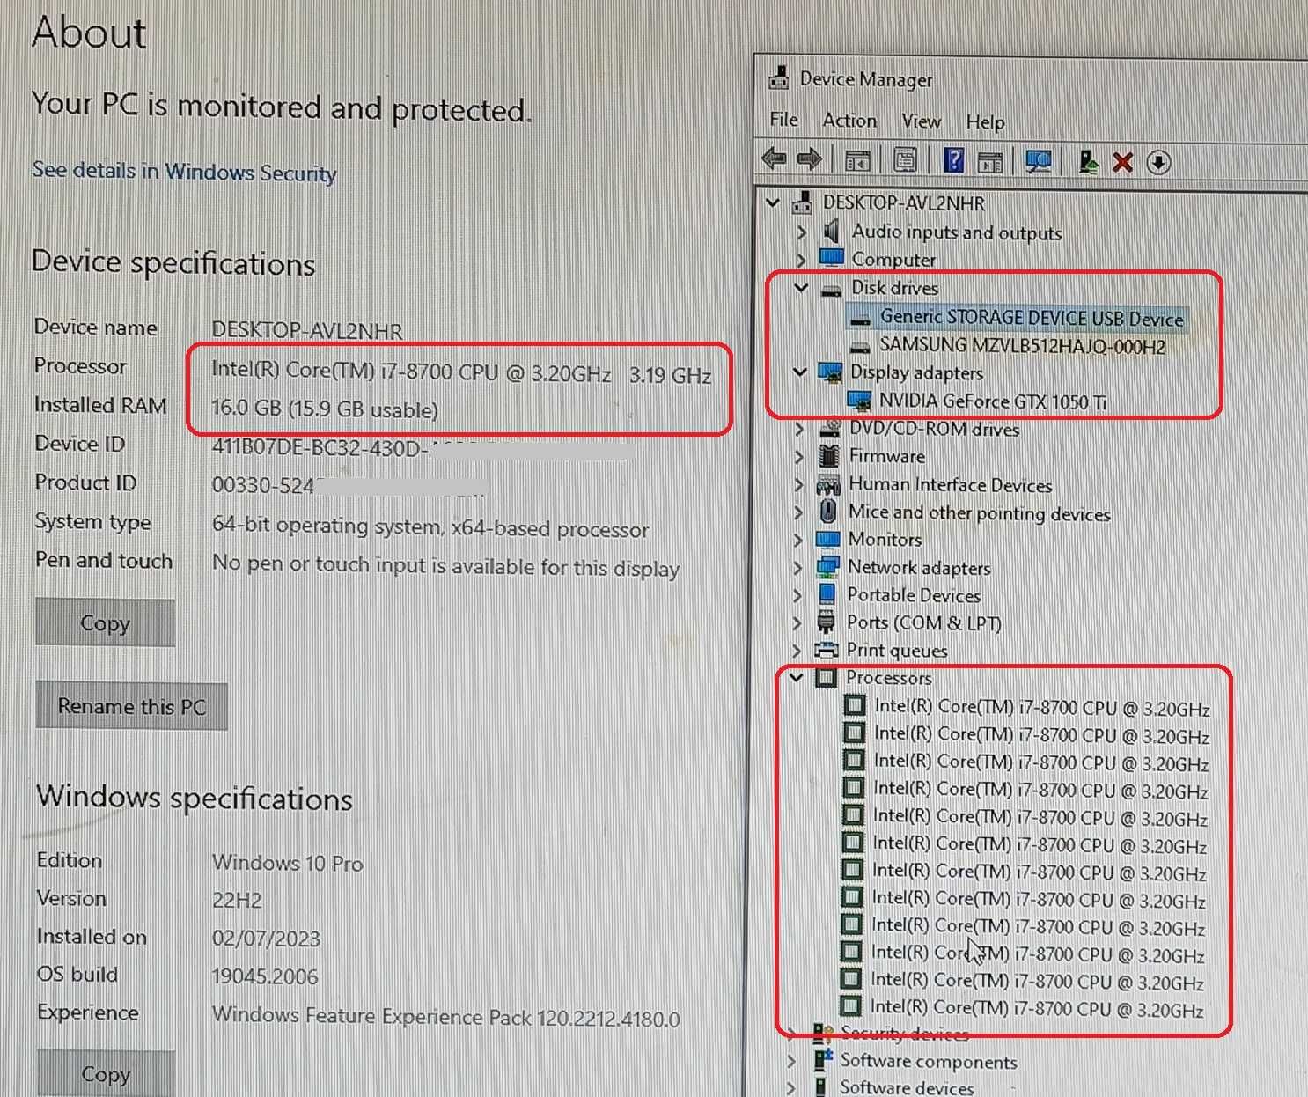Viewport: 1308px width, 1097px height.
Task: Toggle the Show/Hide Console Tree toolbar icon
Action: pyautogui.click(x=857, y=160)
